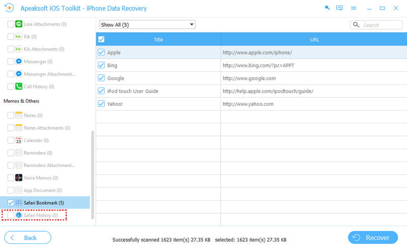The image size is (407, 249).
Task: Click the Calendar icon
Action: [19, 141]
